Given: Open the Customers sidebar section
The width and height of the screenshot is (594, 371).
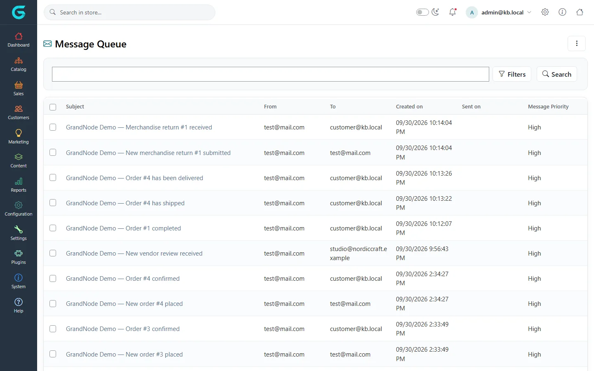Looking at the screenshot, I should 19,113.
